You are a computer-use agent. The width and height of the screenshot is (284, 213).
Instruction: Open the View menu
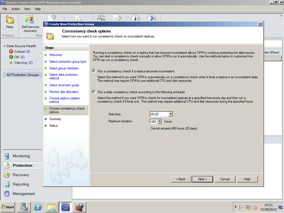(27, 9)
